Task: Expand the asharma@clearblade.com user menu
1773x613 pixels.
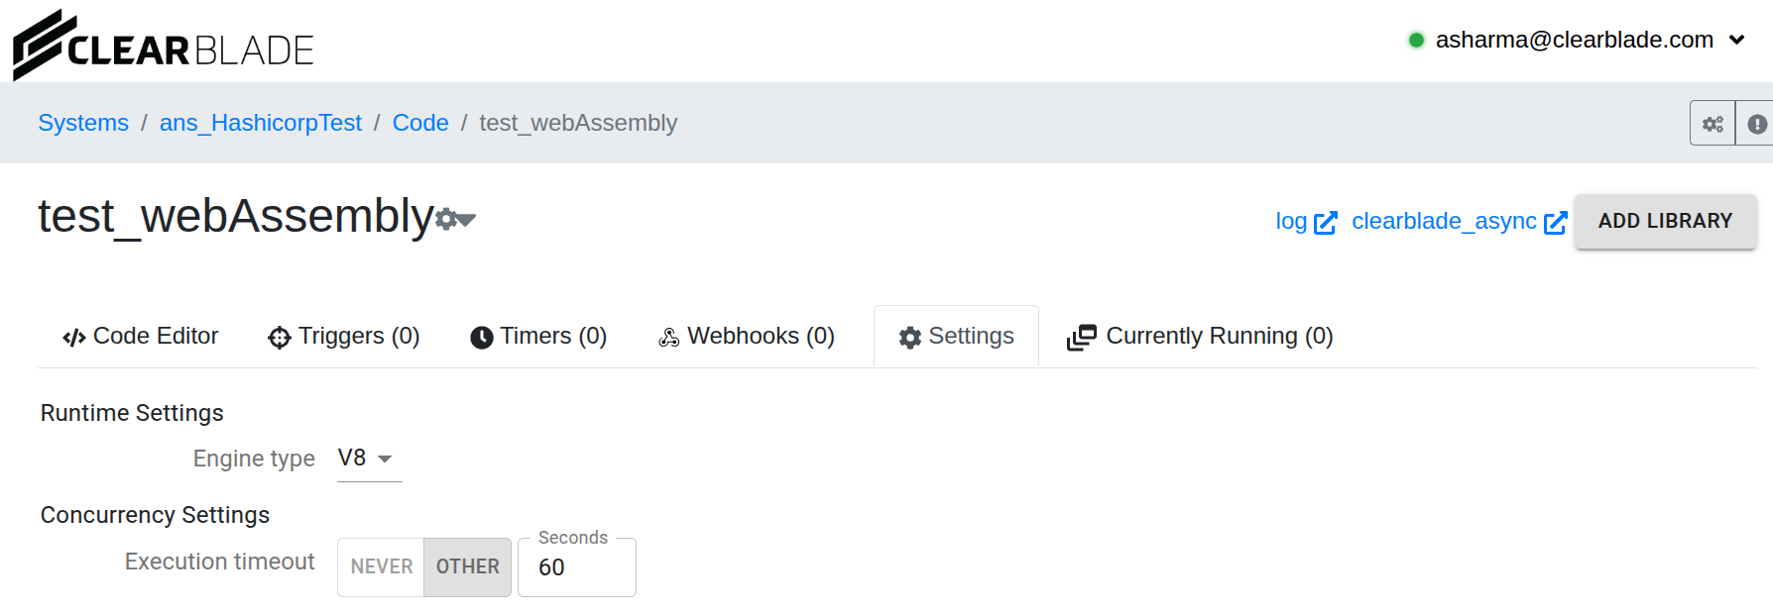Action: click(1577, 40)
